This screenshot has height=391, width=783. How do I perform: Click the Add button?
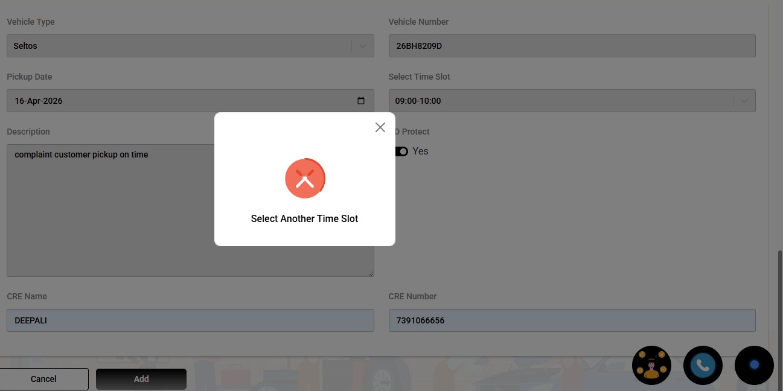(x=141, y=379)
